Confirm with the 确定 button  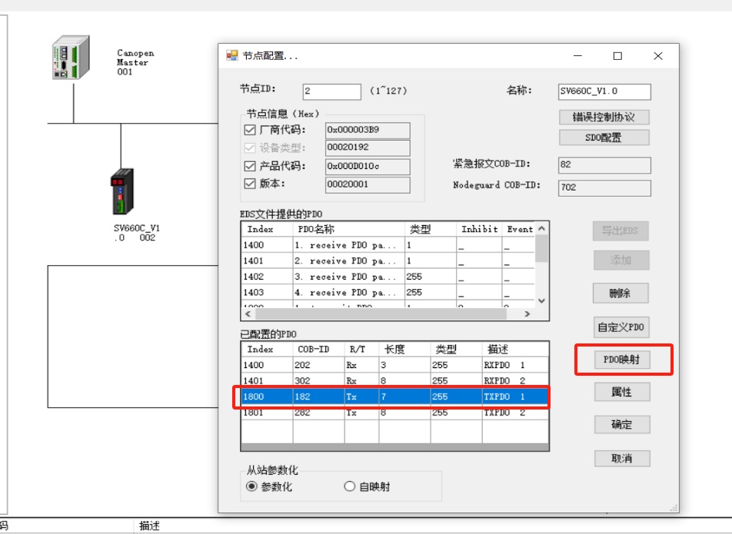click(x=621, y=424)
